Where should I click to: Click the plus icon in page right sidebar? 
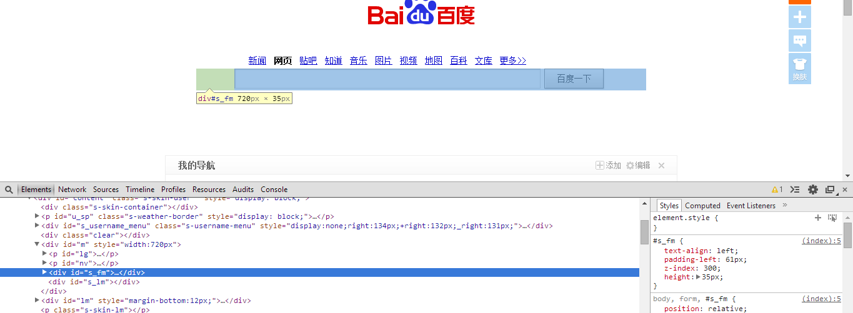pyautogui.click(x=800, y=17)
